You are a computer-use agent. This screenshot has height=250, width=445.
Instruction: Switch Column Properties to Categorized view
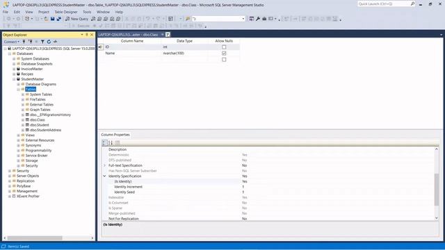pos(104,142)
